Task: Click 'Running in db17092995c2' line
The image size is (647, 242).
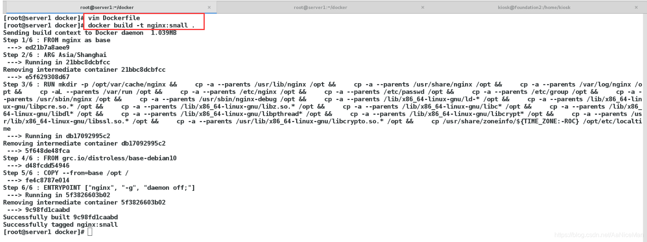Action: (x=59, y=136)
